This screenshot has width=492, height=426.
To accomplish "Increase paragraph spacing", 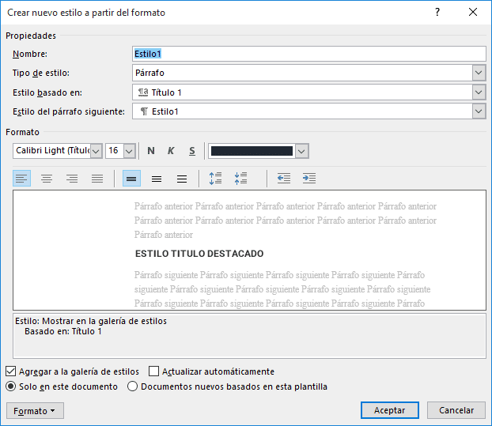I will pos(215,179).
